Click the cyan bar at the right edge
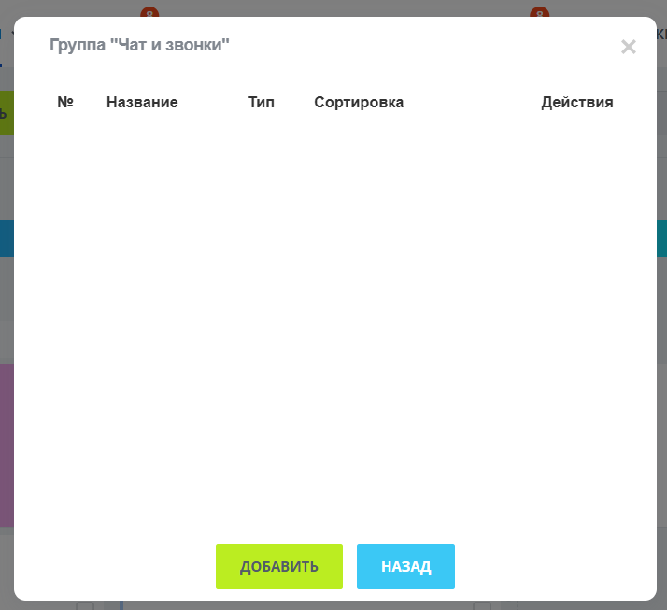The image size is (667, 610). point(661,238)
